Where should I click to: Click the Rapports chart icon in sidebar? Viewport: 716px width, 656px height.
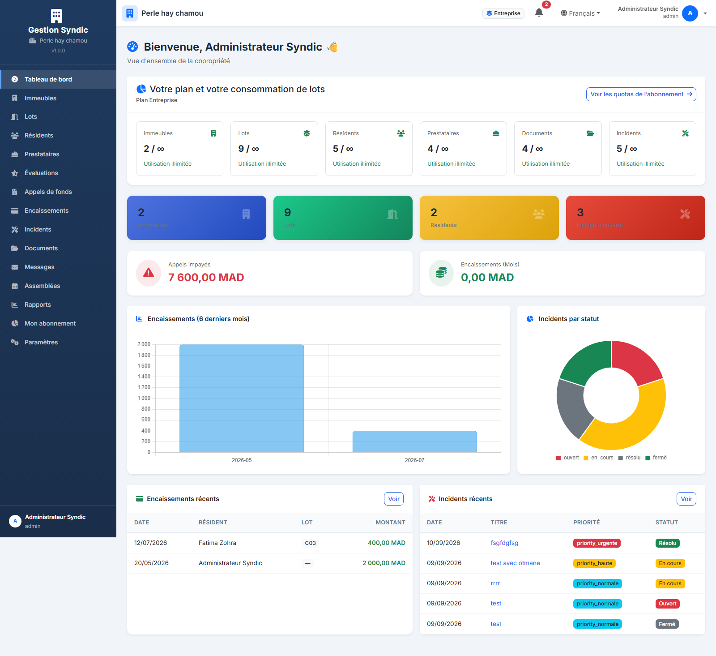[x=15, y=305]
